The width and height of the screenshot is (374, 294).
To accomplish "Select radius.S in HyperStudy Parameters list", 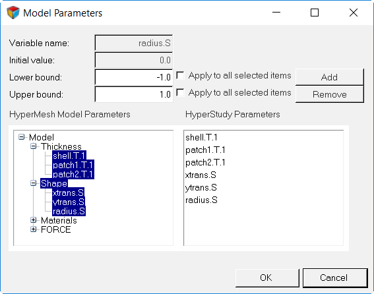I will tap(201, 200).
